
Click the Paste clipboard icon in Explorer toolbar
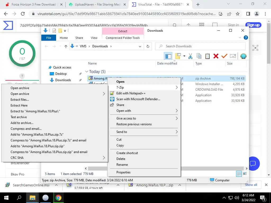[207, 56]
